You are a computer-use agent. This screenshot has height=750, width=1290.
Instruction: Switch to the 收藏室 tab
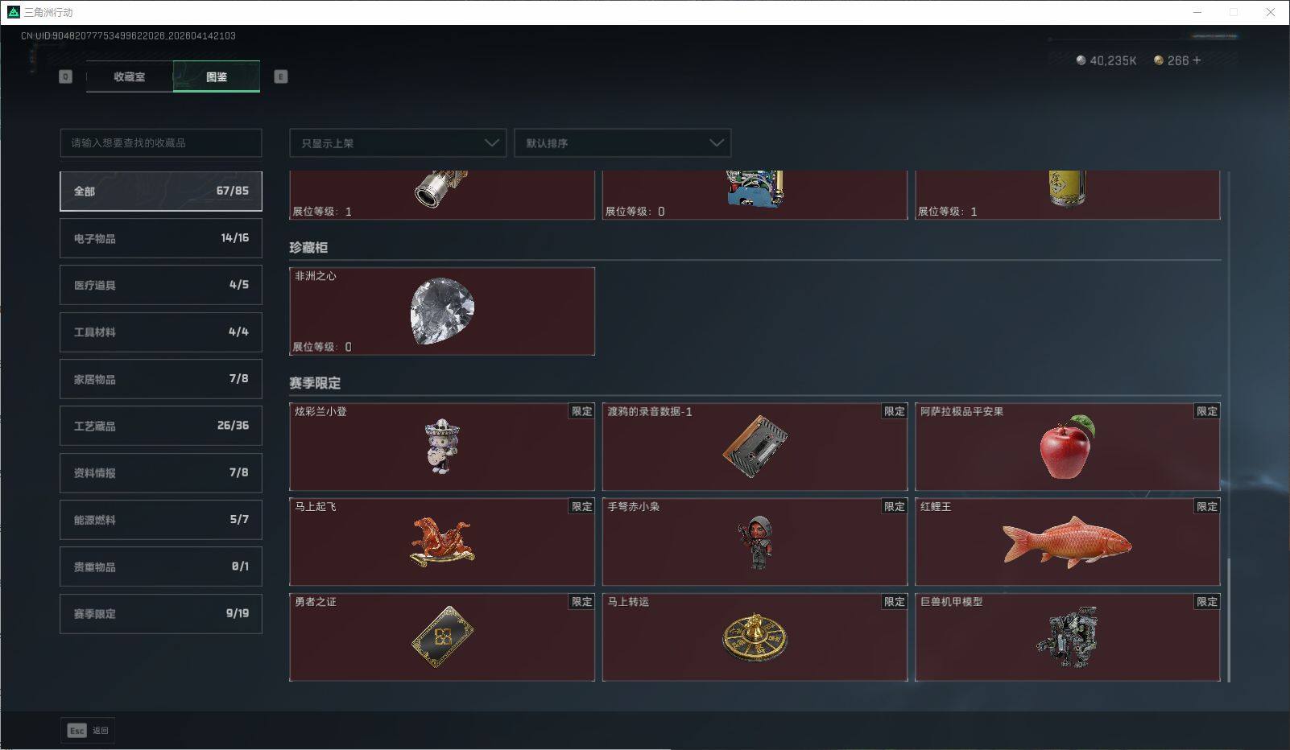tap(130, 76)
